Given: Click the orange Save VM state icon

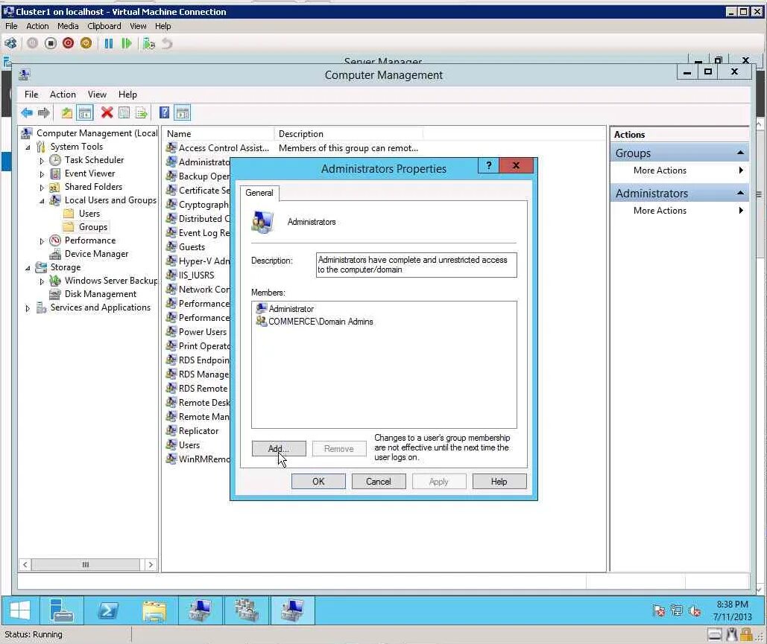Looking at the screenshot, I should point(86,43).
